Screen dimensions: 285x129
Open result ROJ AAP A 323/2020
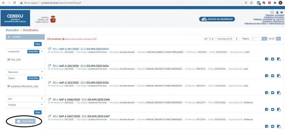pos(81,82)
